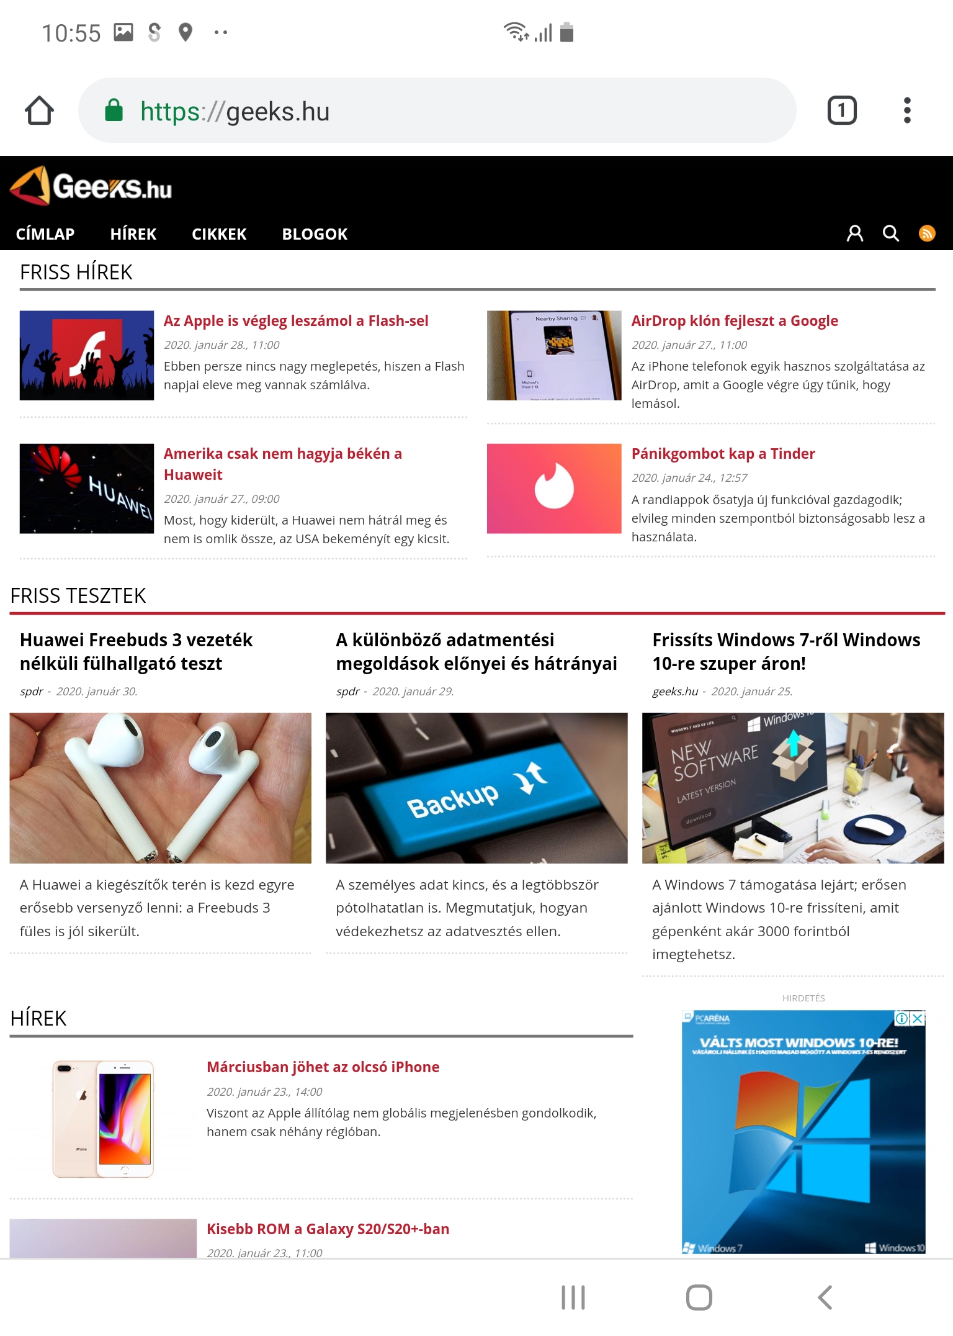Open the HÍREK menu item
The height and width of the screenshot is (1336, 953).
[133, 234]
